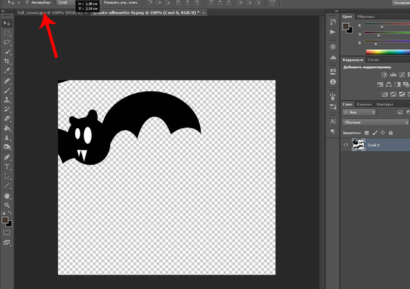Screen dimensions: 410x289
Task: Select the Rectangular Marquee tool
Action: 8,32
